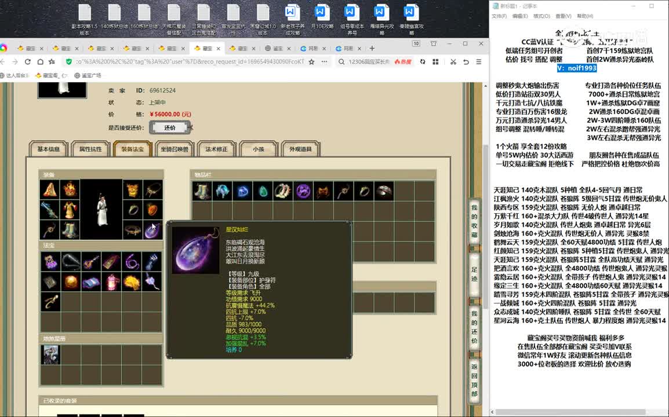Select the yellow robe armor icon

pos(70,210)
